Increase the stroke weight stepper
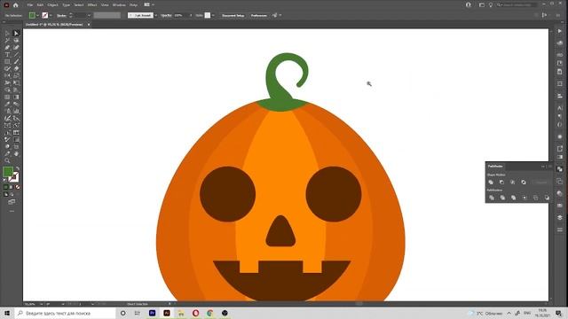 (x=70, y=14)
